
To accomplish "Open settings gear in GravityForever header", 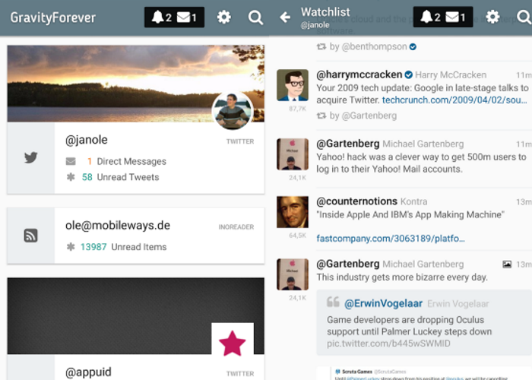I will point(223,17).
